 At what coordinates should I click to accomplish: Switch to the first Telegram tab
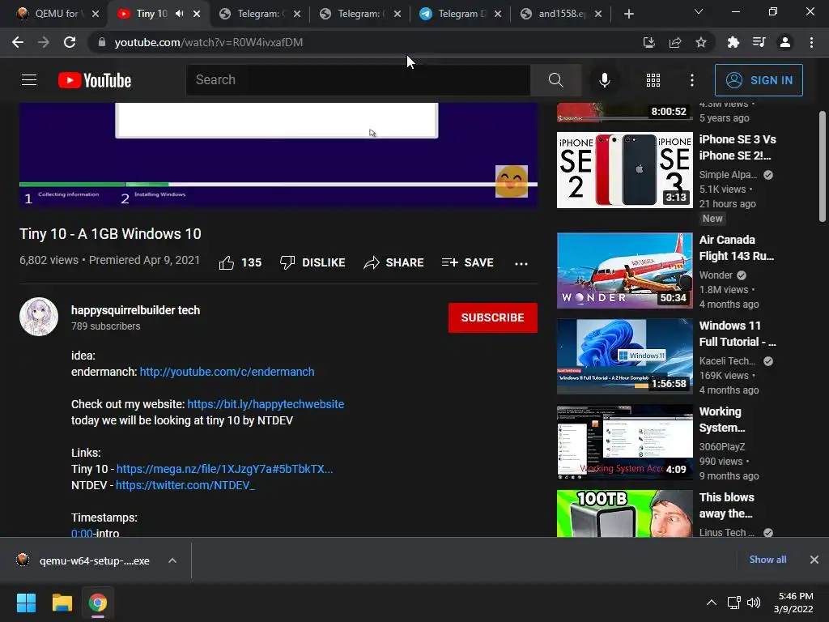(x=259, y=14)
